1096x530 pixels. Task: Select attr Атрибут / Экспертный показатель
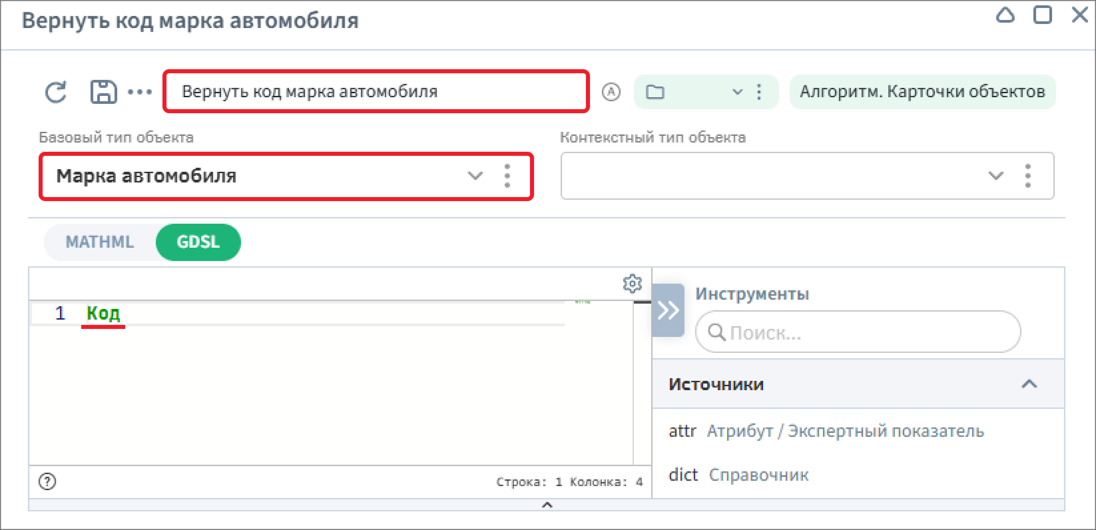tap(826, 431)
